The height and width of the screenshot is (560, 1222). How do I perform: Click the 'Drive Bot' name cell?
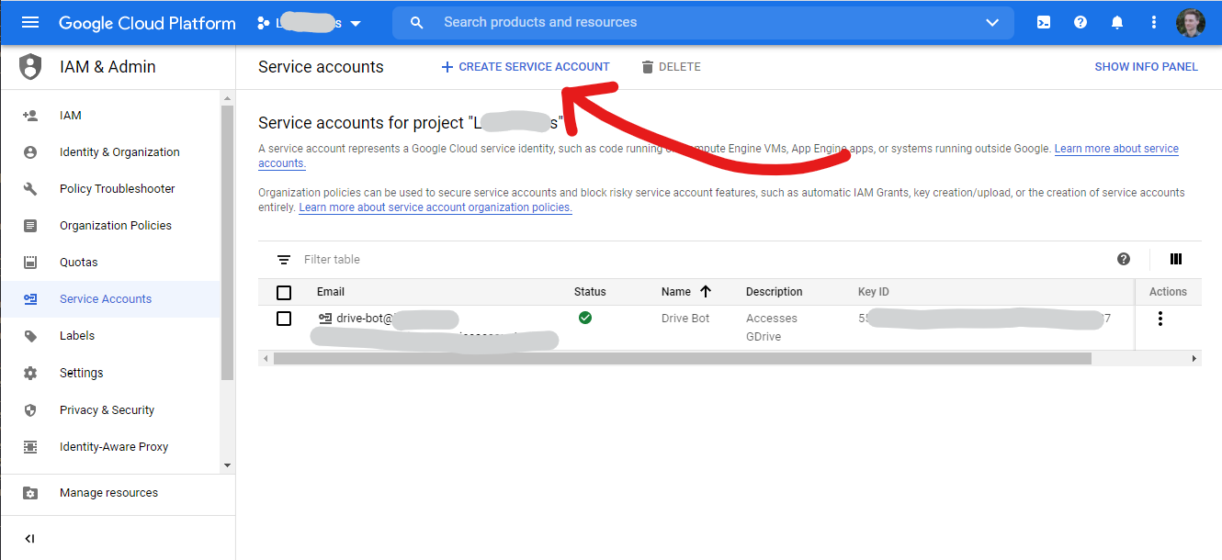coord(685,319)
